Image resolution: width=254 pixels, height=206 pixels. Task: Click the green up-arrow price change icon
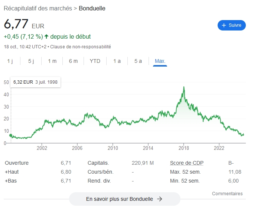tap(46, 36)
